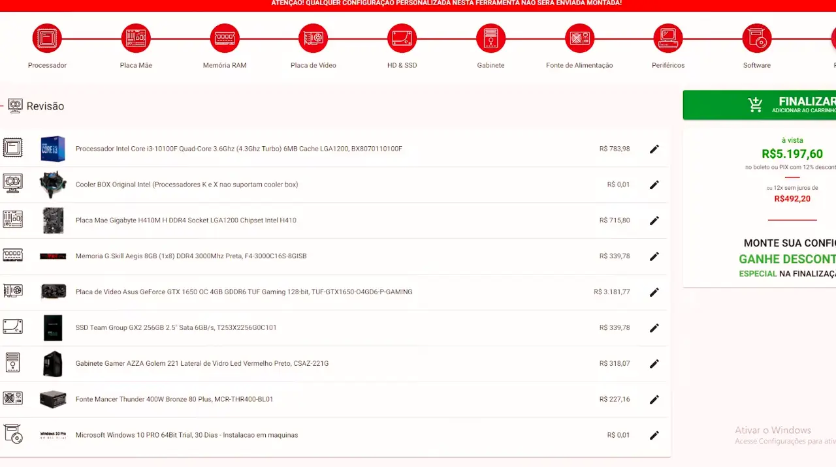Open the Gabinete step icon
The height and width of the screenshot is (467, 836).
tap(490, 38)
